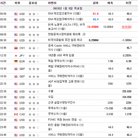Click US flag on ISM manufacturing employment row

click(x=16, y=14)
